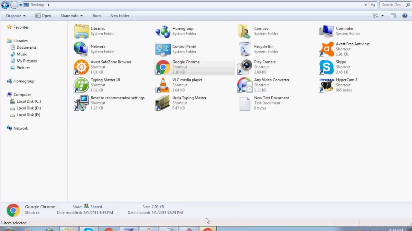Click the Size 2.20 KB value in details pane
This screenshot has width=412, height=231.
tap(157, 207)
